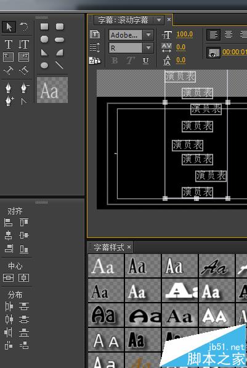Toggle Underline text formatting
Image resolution: width=247 pixels, height=368 pixels.
(145, 61)
